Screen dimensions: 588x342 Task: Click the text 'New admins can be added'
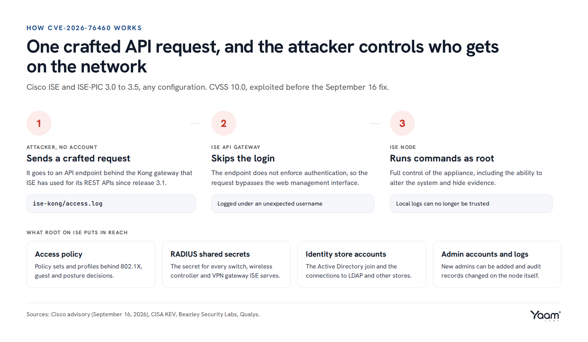point(491,271)
